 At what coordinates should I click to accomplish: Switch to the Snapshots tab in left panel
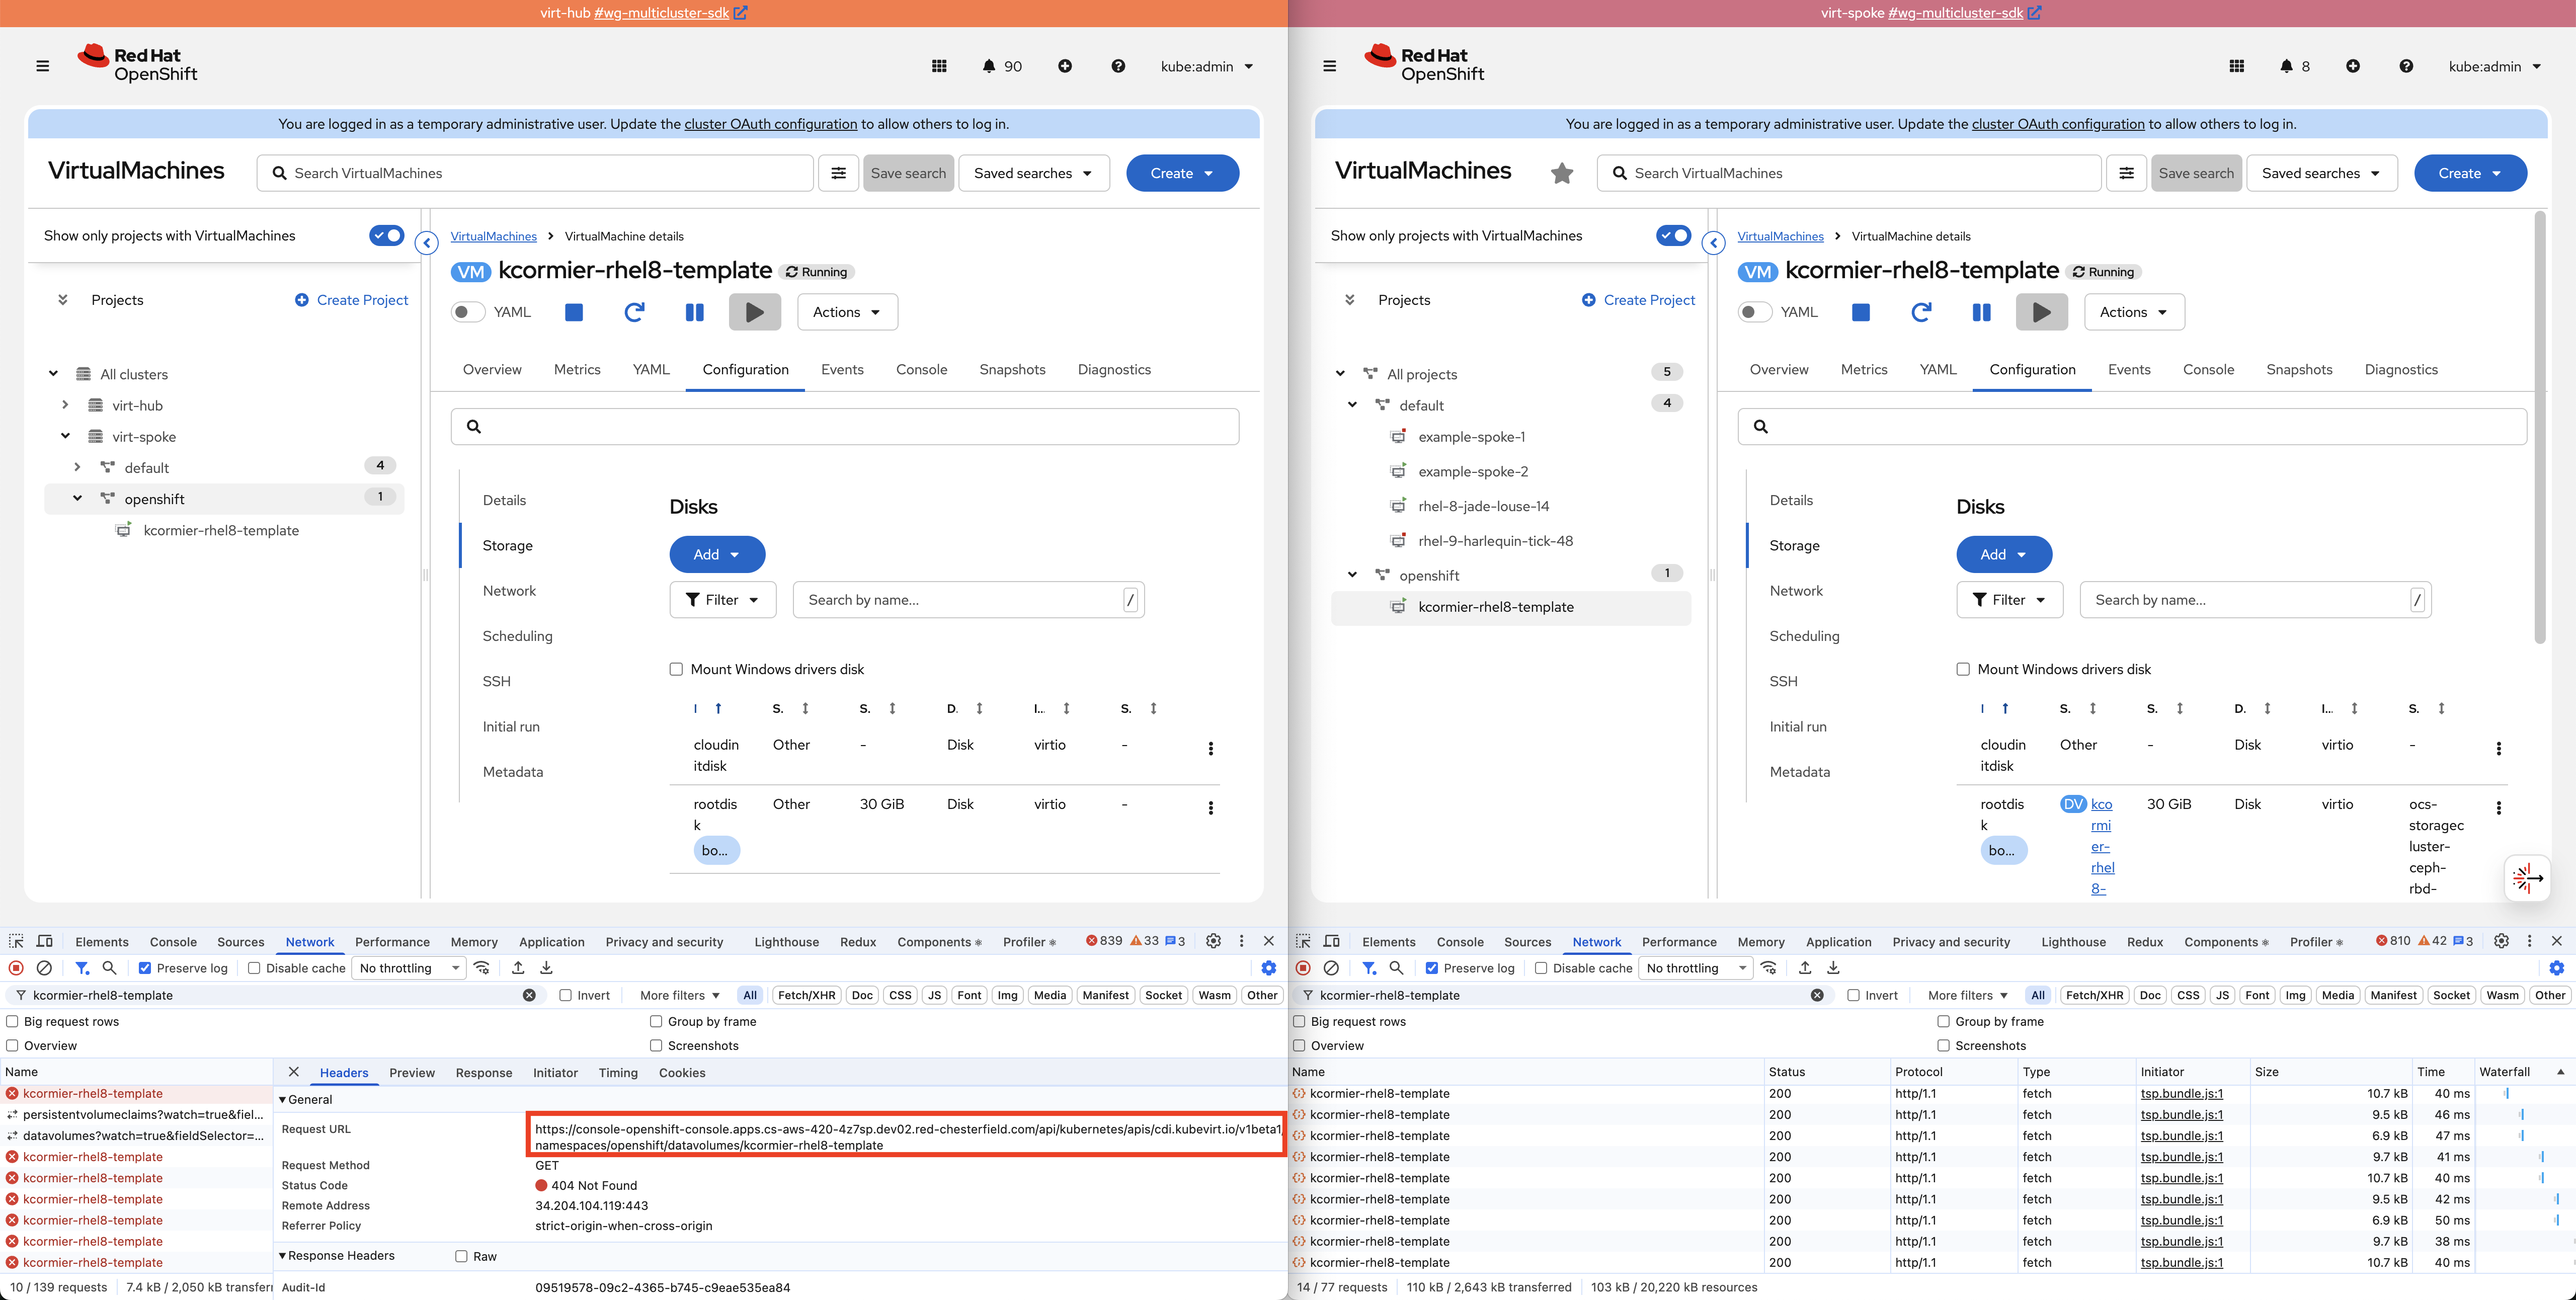(x=1012, y=369)
